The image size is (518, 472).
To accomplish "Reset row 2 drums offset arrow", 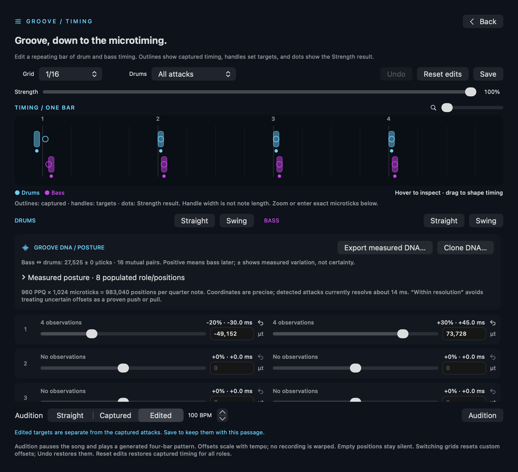I will 261,357.
